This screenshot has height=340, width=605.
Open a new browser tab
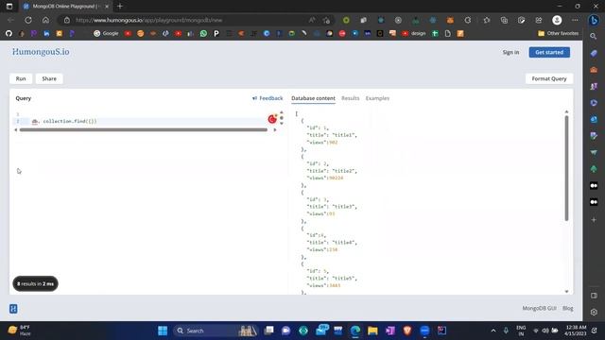[120, 7]
